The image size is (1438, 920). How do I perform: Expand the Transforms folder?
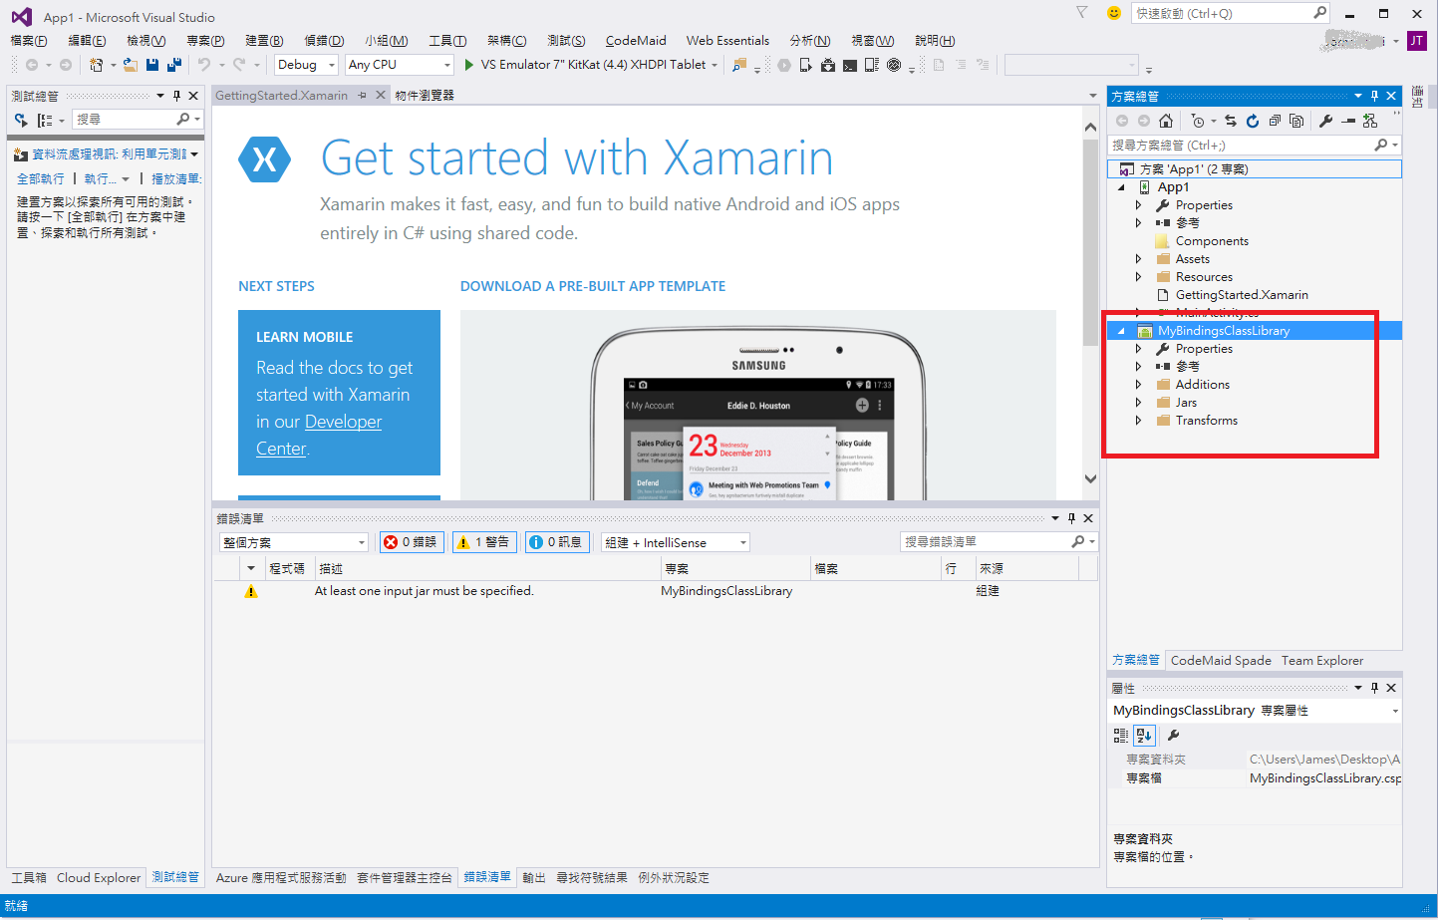pyautogui.click(x=1139, y=421)
